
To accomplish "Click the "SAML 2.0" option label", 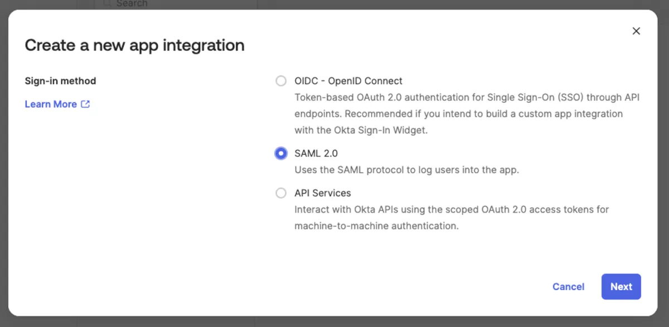I will point(316,153).
